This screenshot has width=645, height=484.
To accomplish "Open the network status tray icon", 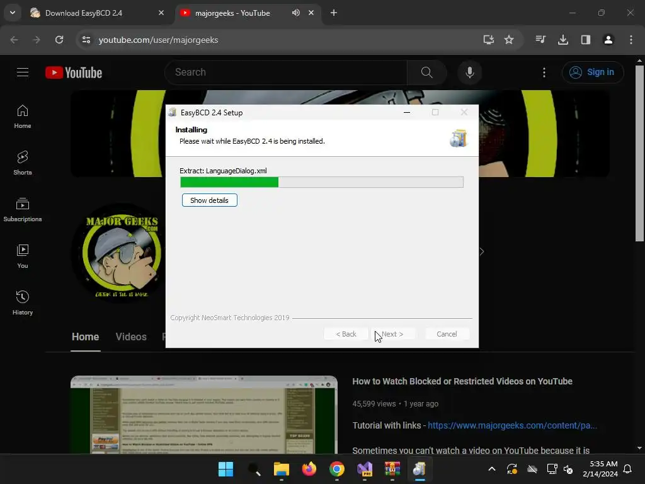I will pos(552,469).
